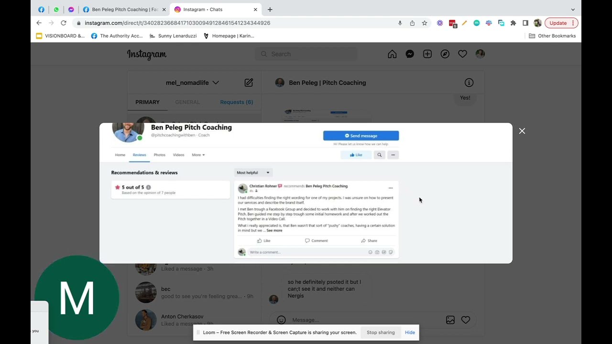Open Instagram Messenger icon
612x344 pixels.
point(410,54)
